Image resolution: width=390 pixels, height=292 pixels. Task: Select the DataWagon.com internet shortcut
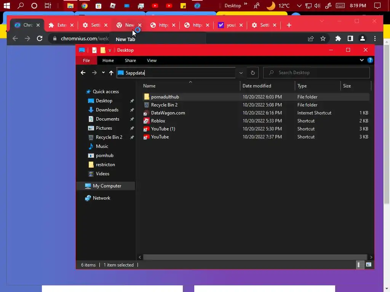coord(168,113)
